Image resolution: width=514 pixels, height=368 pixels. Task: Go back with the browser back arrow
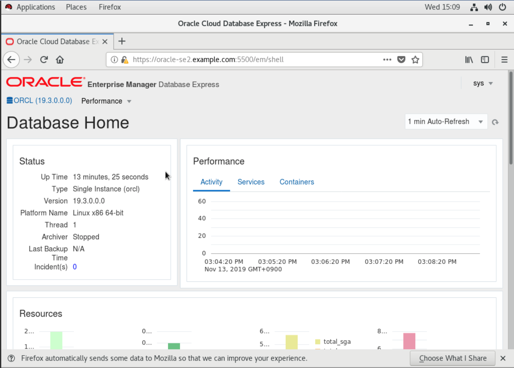(11, 60)
